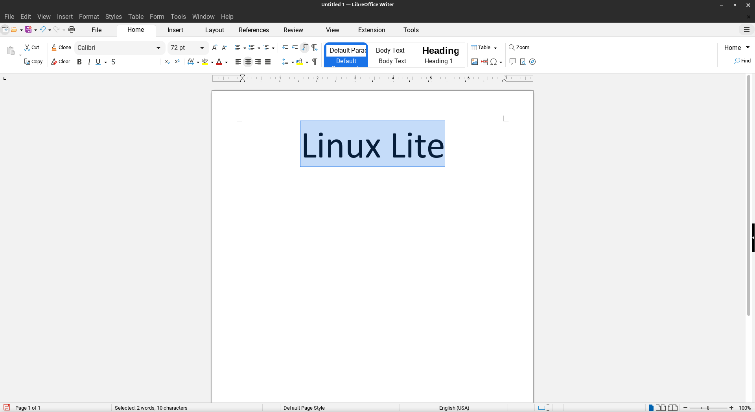Adjust the zoom slider in status bar
This screenshot has height=412, width=755.
point(708,408)
